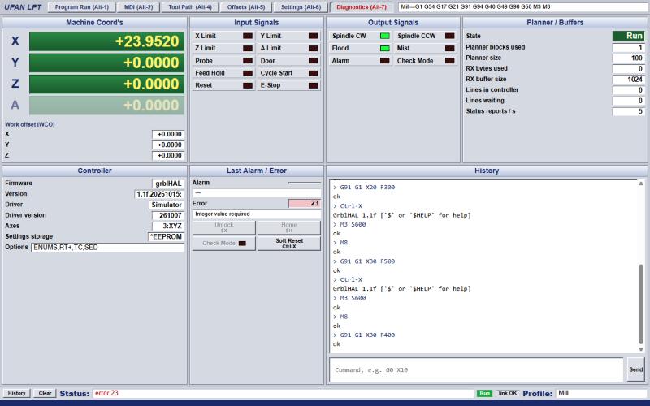Click the history scrollbar down arrow
This screenshot has width=650, height=406.
(x=641, y=350)
